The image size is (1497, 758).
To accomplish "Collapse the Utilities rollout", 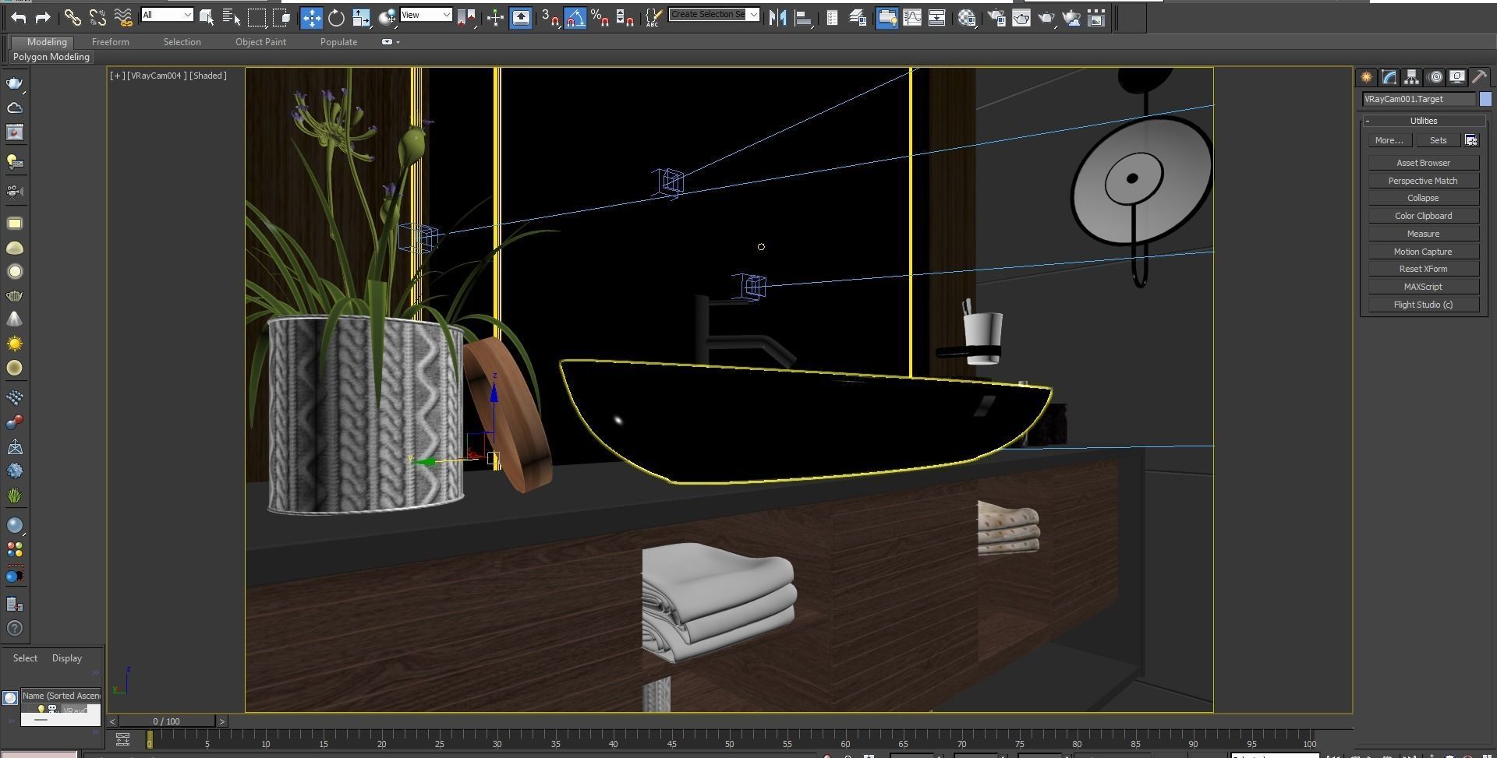I will 1423,121.
